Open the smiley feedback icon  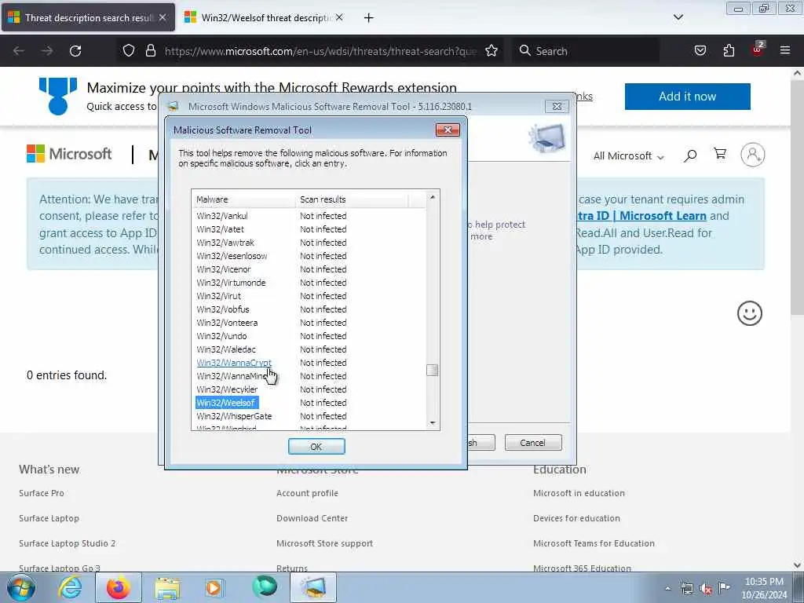pyautogui.click(x=750, y=312)
